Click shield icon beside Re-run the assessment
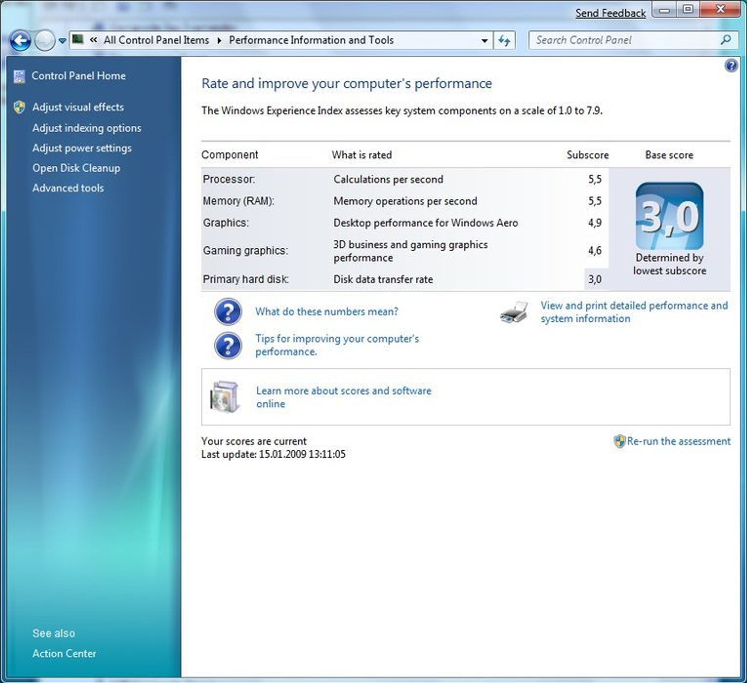 tap(619, 442)
